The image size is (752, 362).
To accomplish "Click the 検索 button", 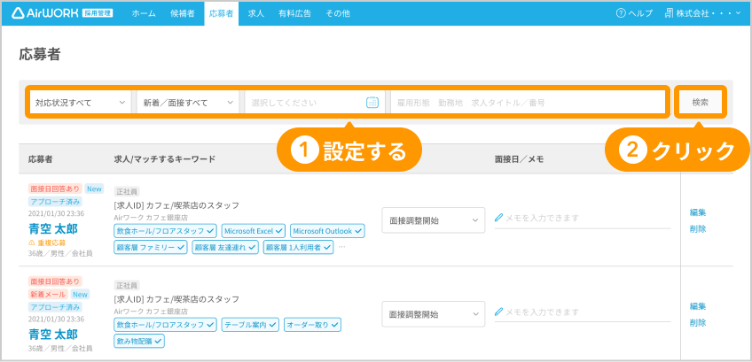I will pos(701,103).
